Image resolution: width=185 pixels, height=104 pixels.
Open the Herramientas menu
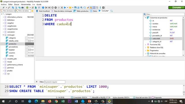(26, 5)
